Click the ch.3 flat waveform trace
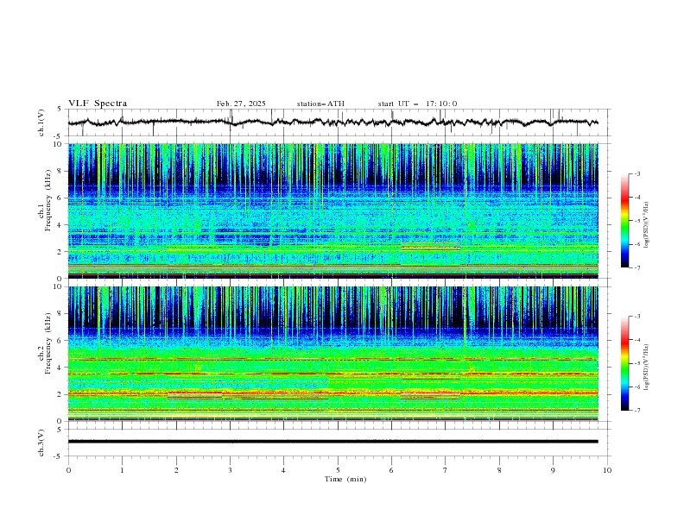This screenshot has height=528, width=684. point(333,442)
